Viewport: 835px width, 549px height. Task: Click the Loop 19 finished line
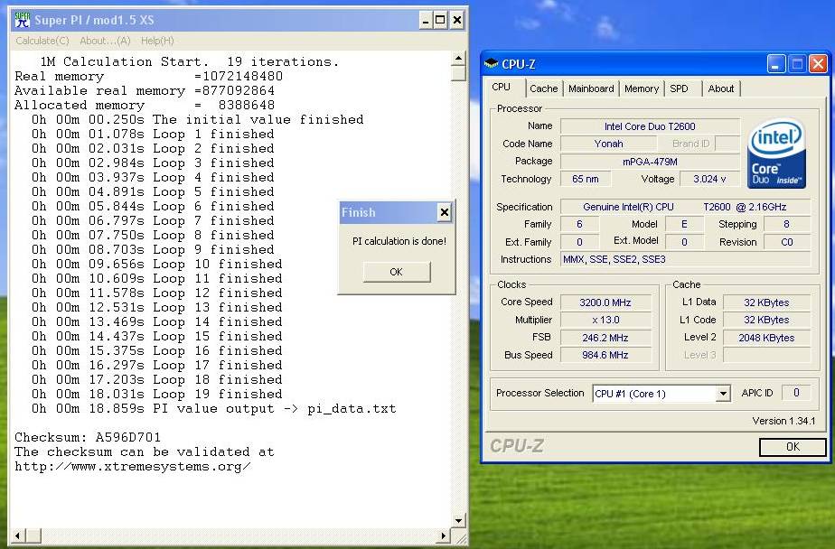[156, 395]
